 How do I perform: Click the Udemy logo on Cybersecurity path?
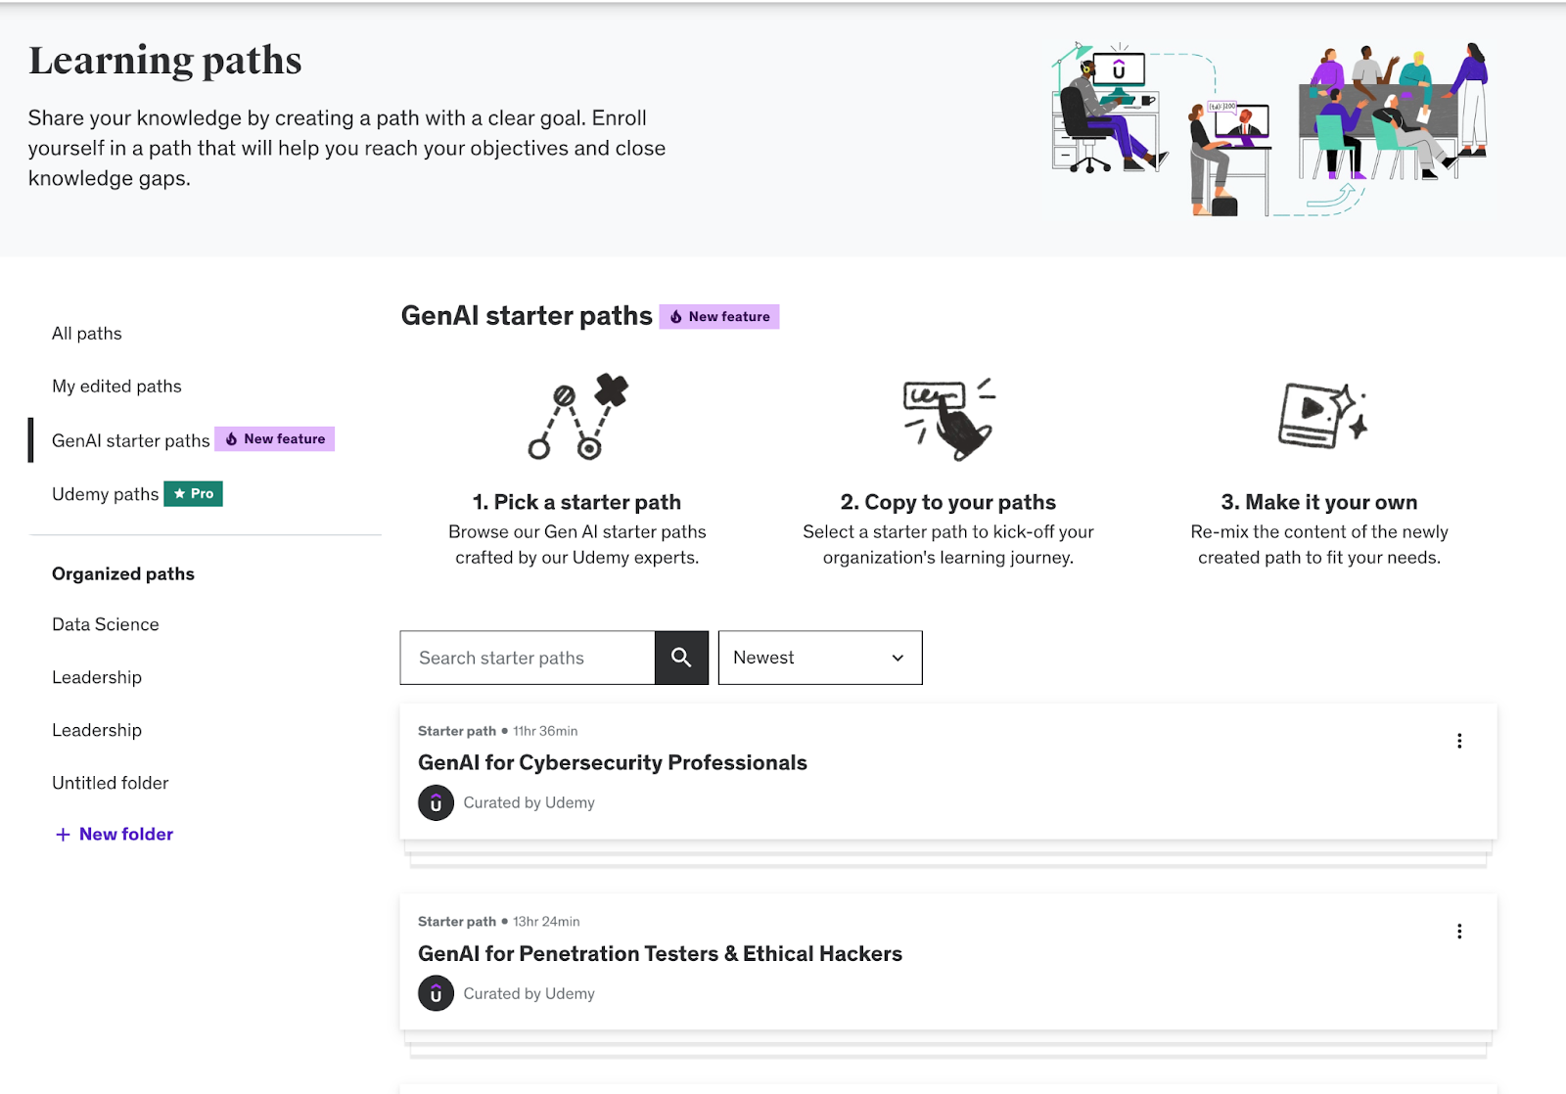coord(436,803)
